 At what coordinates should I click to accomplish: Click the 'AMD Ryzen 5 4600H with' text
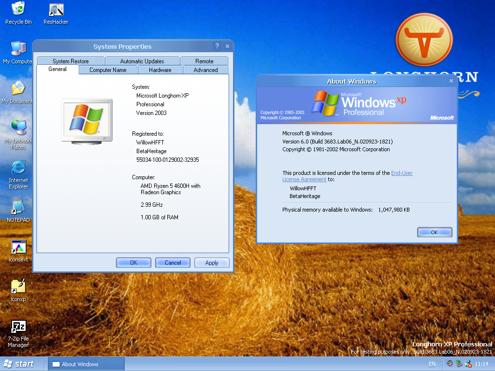pyautogui.click(x=171, y=186)
